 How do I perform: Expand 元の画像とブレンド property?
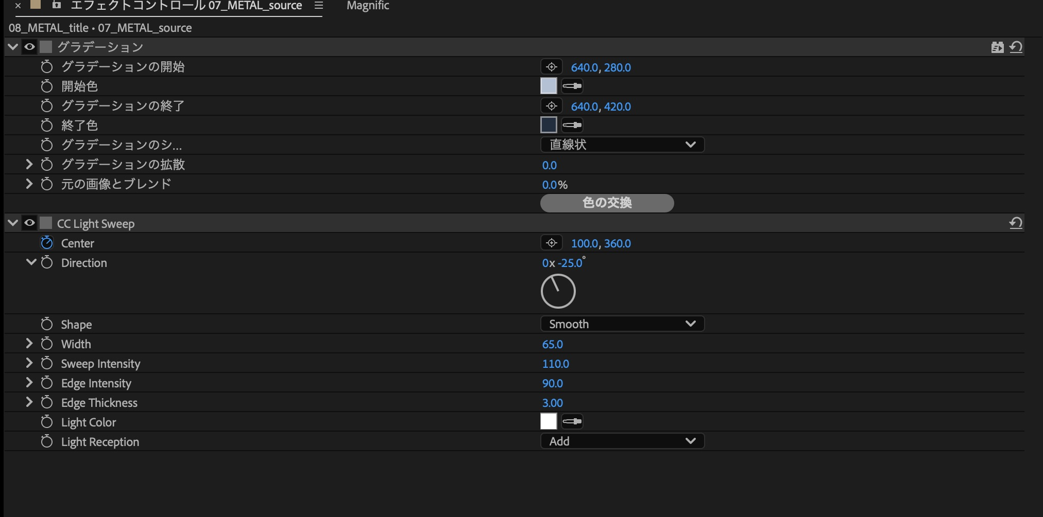pyautogui.click(x=29, y=184)
